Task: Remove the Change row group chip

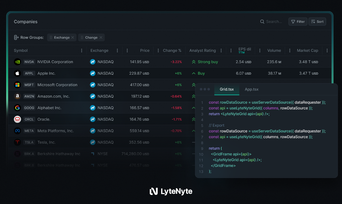Action: click(101, 38)
